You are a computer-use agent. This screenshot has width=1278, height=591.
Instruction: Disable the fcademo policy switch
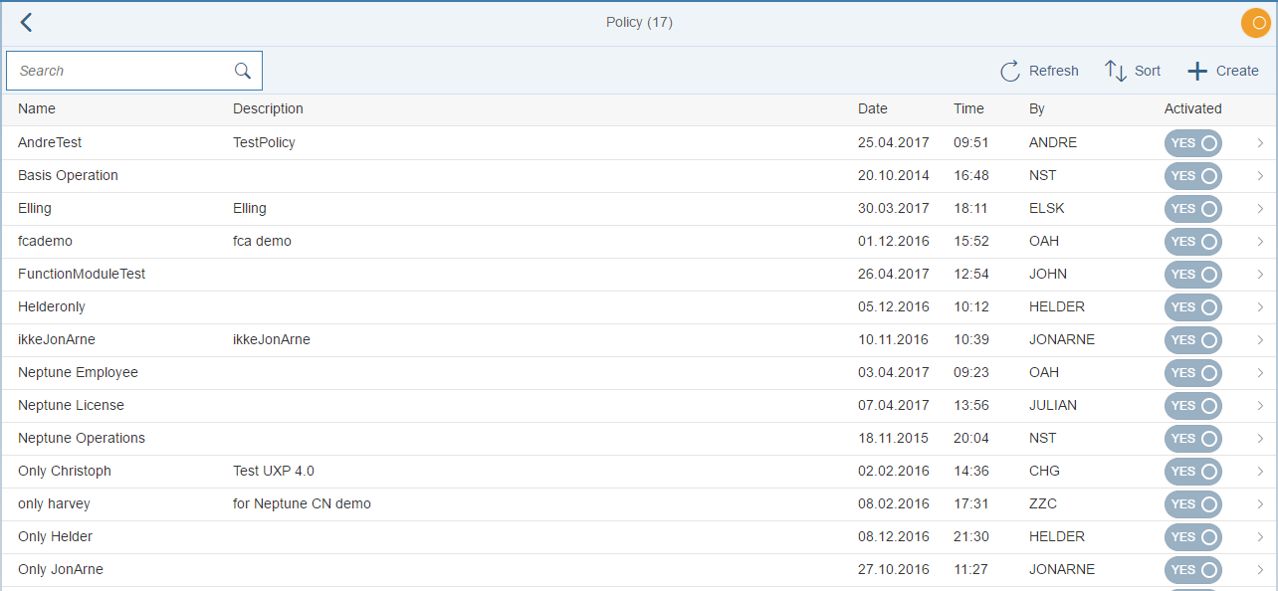coord(1192,242)
